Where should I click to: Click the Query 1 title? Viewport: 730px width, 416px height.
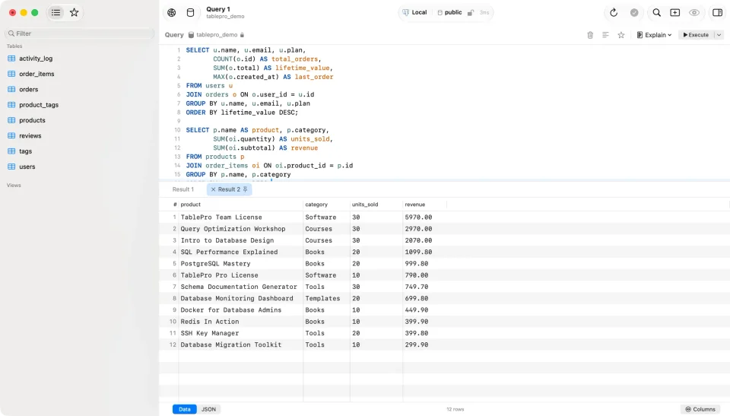[x=218, y=9]
